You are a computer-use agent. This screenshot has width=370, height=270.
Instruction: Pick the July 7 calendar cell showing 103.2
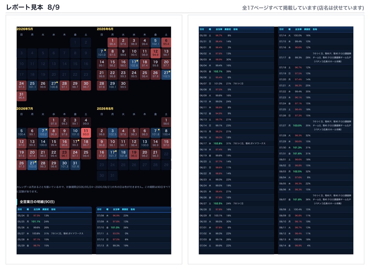coord(43,133)
